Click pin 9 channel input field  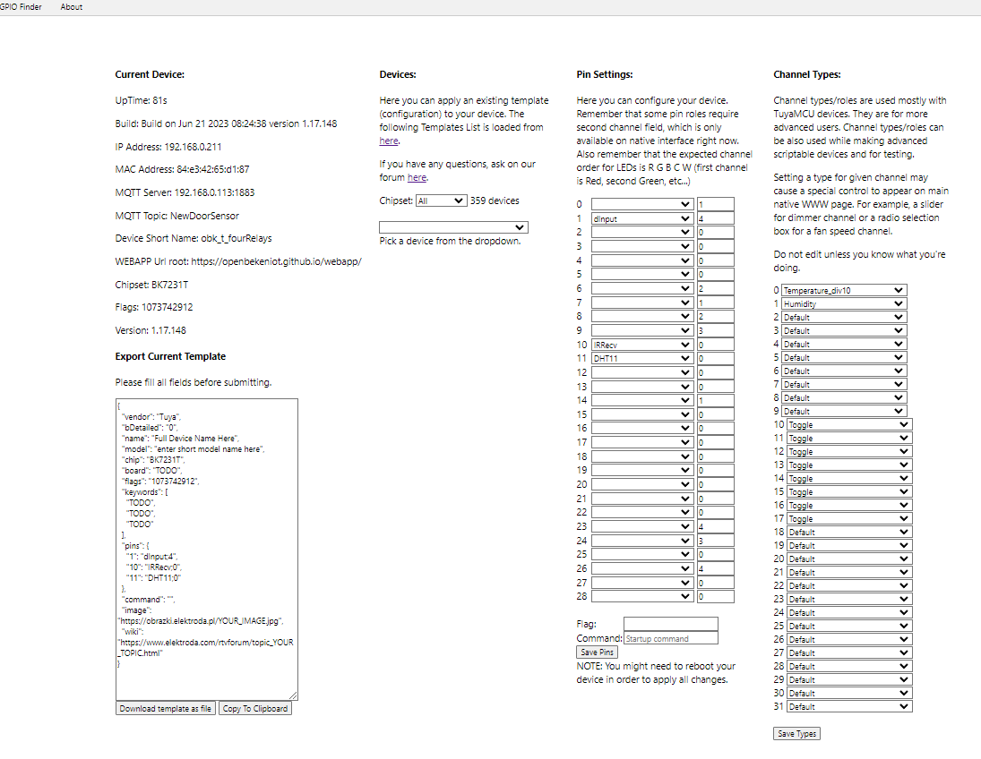(x=715, y=330)
